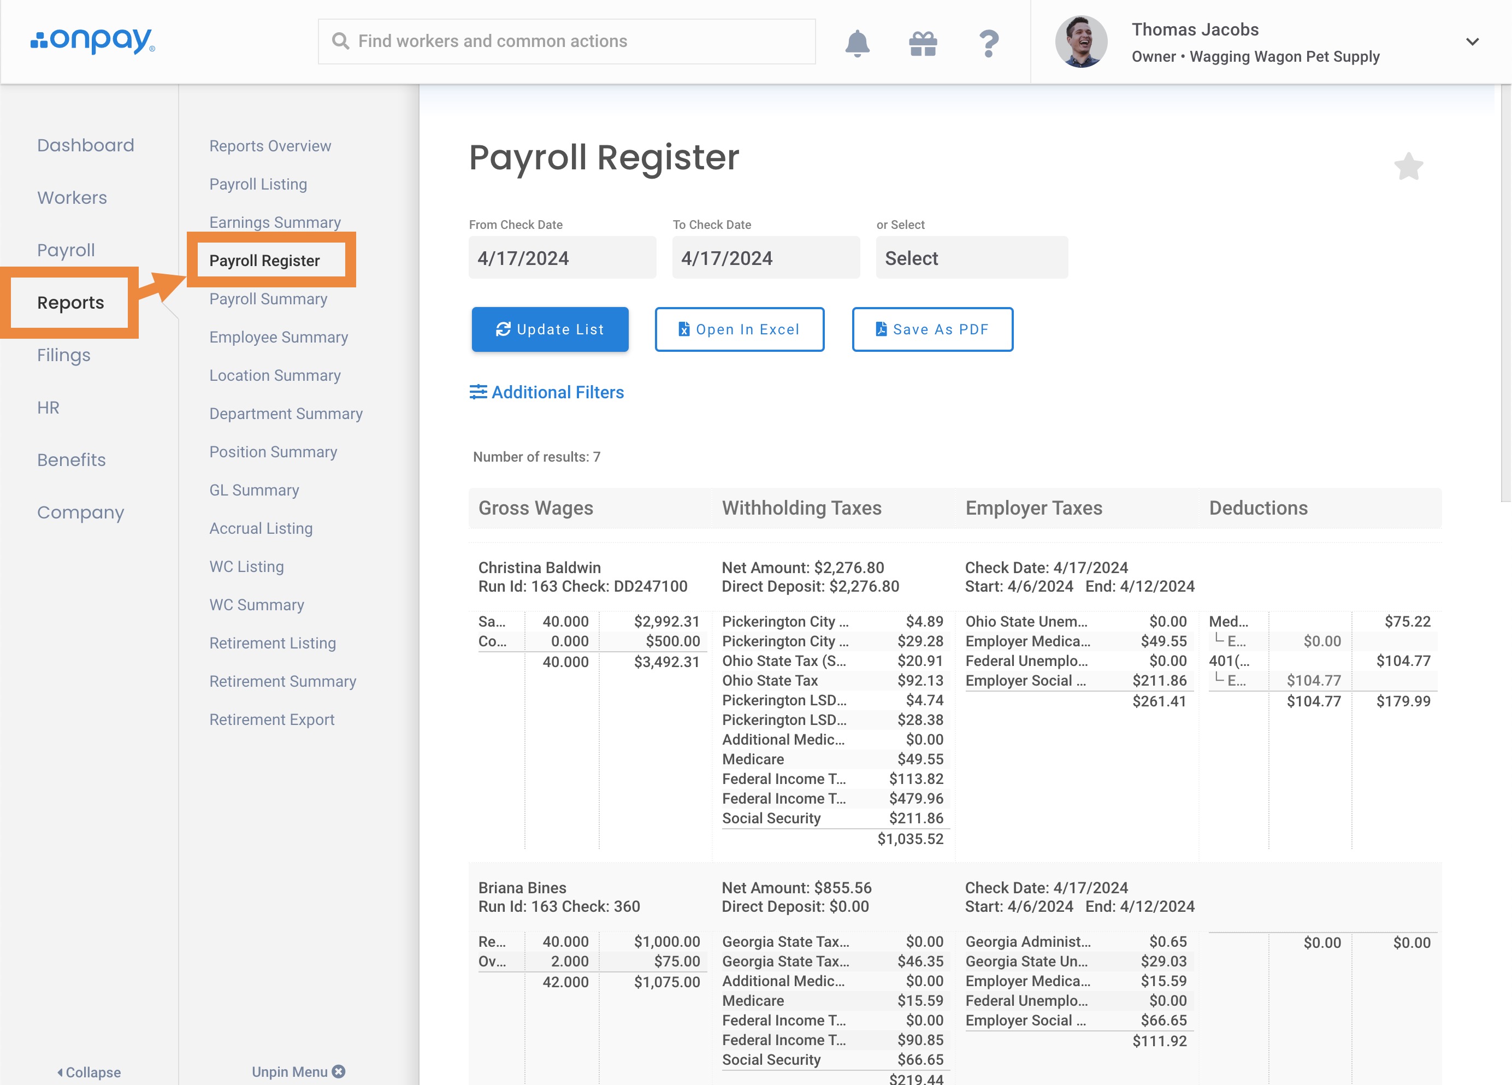Mark report as favorite with star icon
Screen dimensions: 1512x1085
pyautogui.click(x=1408, y=166)
